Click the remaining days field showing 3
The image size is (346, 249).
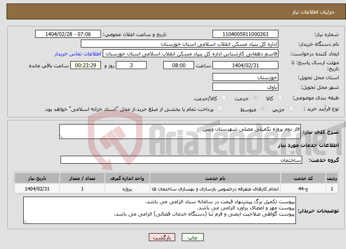131,65
